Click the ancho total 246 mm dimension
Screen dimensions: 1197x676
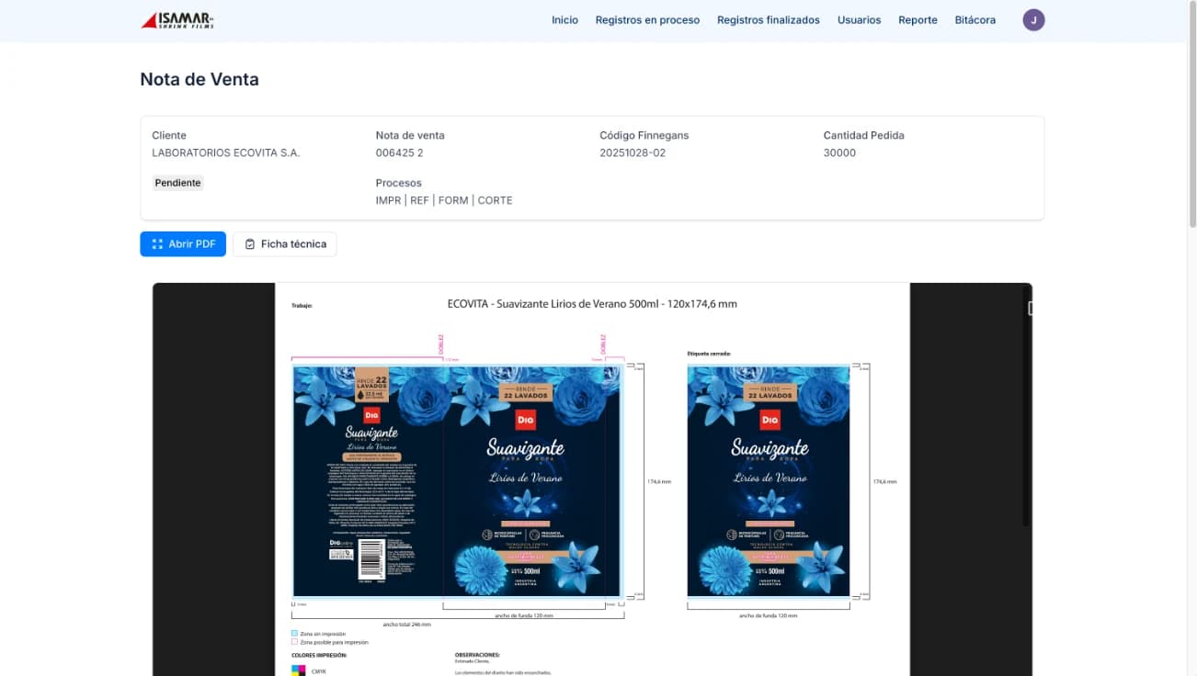[x=406, y=624]
